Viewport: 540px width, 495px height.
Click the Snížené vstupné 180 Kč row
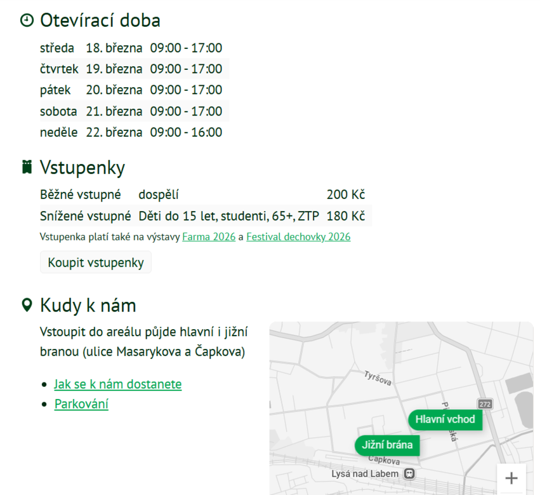(202, 216)
